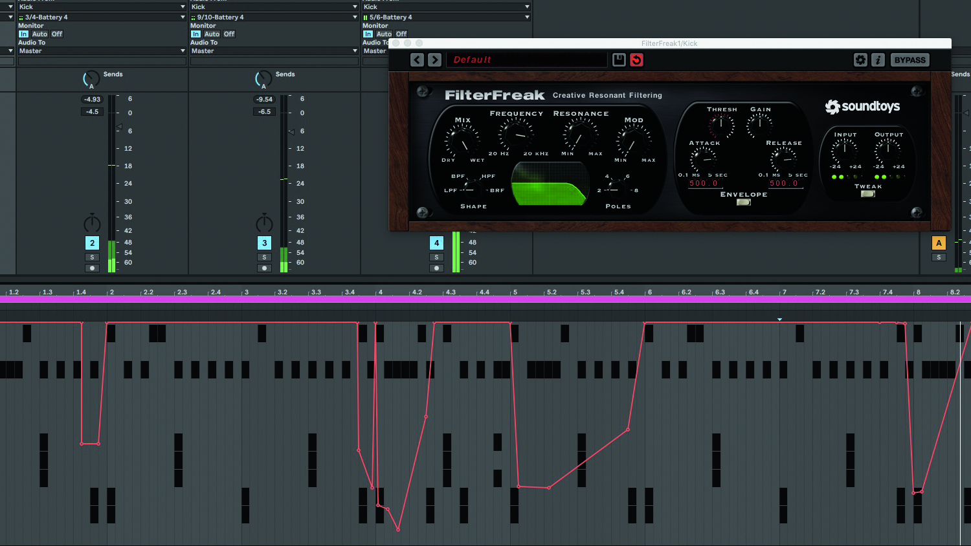Click the pan knob on track 2
The image size is (971, 546).
(92, 223)
